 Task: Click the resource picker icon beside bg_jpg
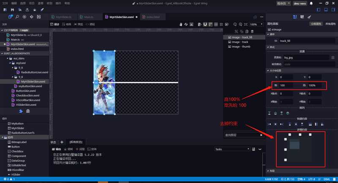(333, 57)
